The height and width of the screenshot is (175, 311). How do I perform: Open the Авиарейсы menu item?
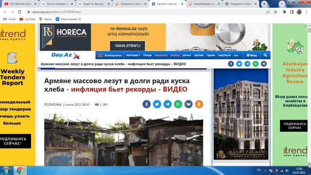tap(161, 55)
